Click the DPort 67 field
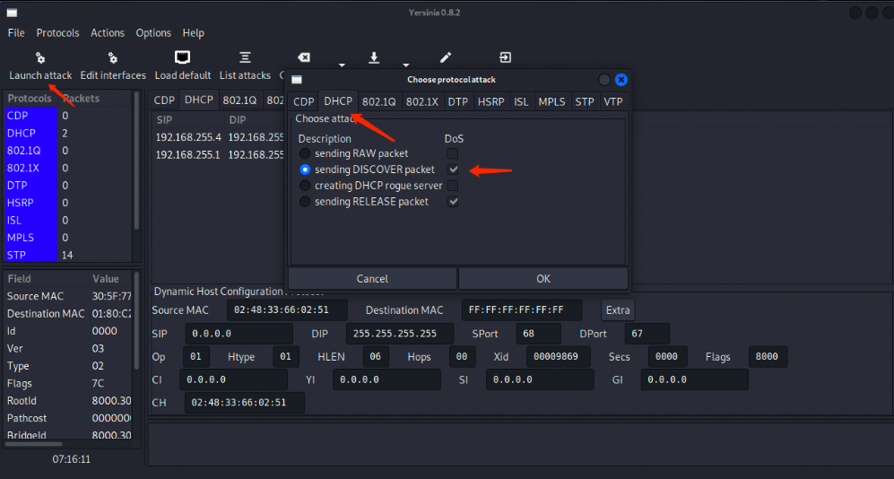The width and height of the screenshot is (894, 479). [647, 334]
